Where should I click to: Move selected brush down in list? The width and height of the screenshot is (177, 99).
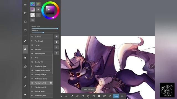(x=56, y=53)
